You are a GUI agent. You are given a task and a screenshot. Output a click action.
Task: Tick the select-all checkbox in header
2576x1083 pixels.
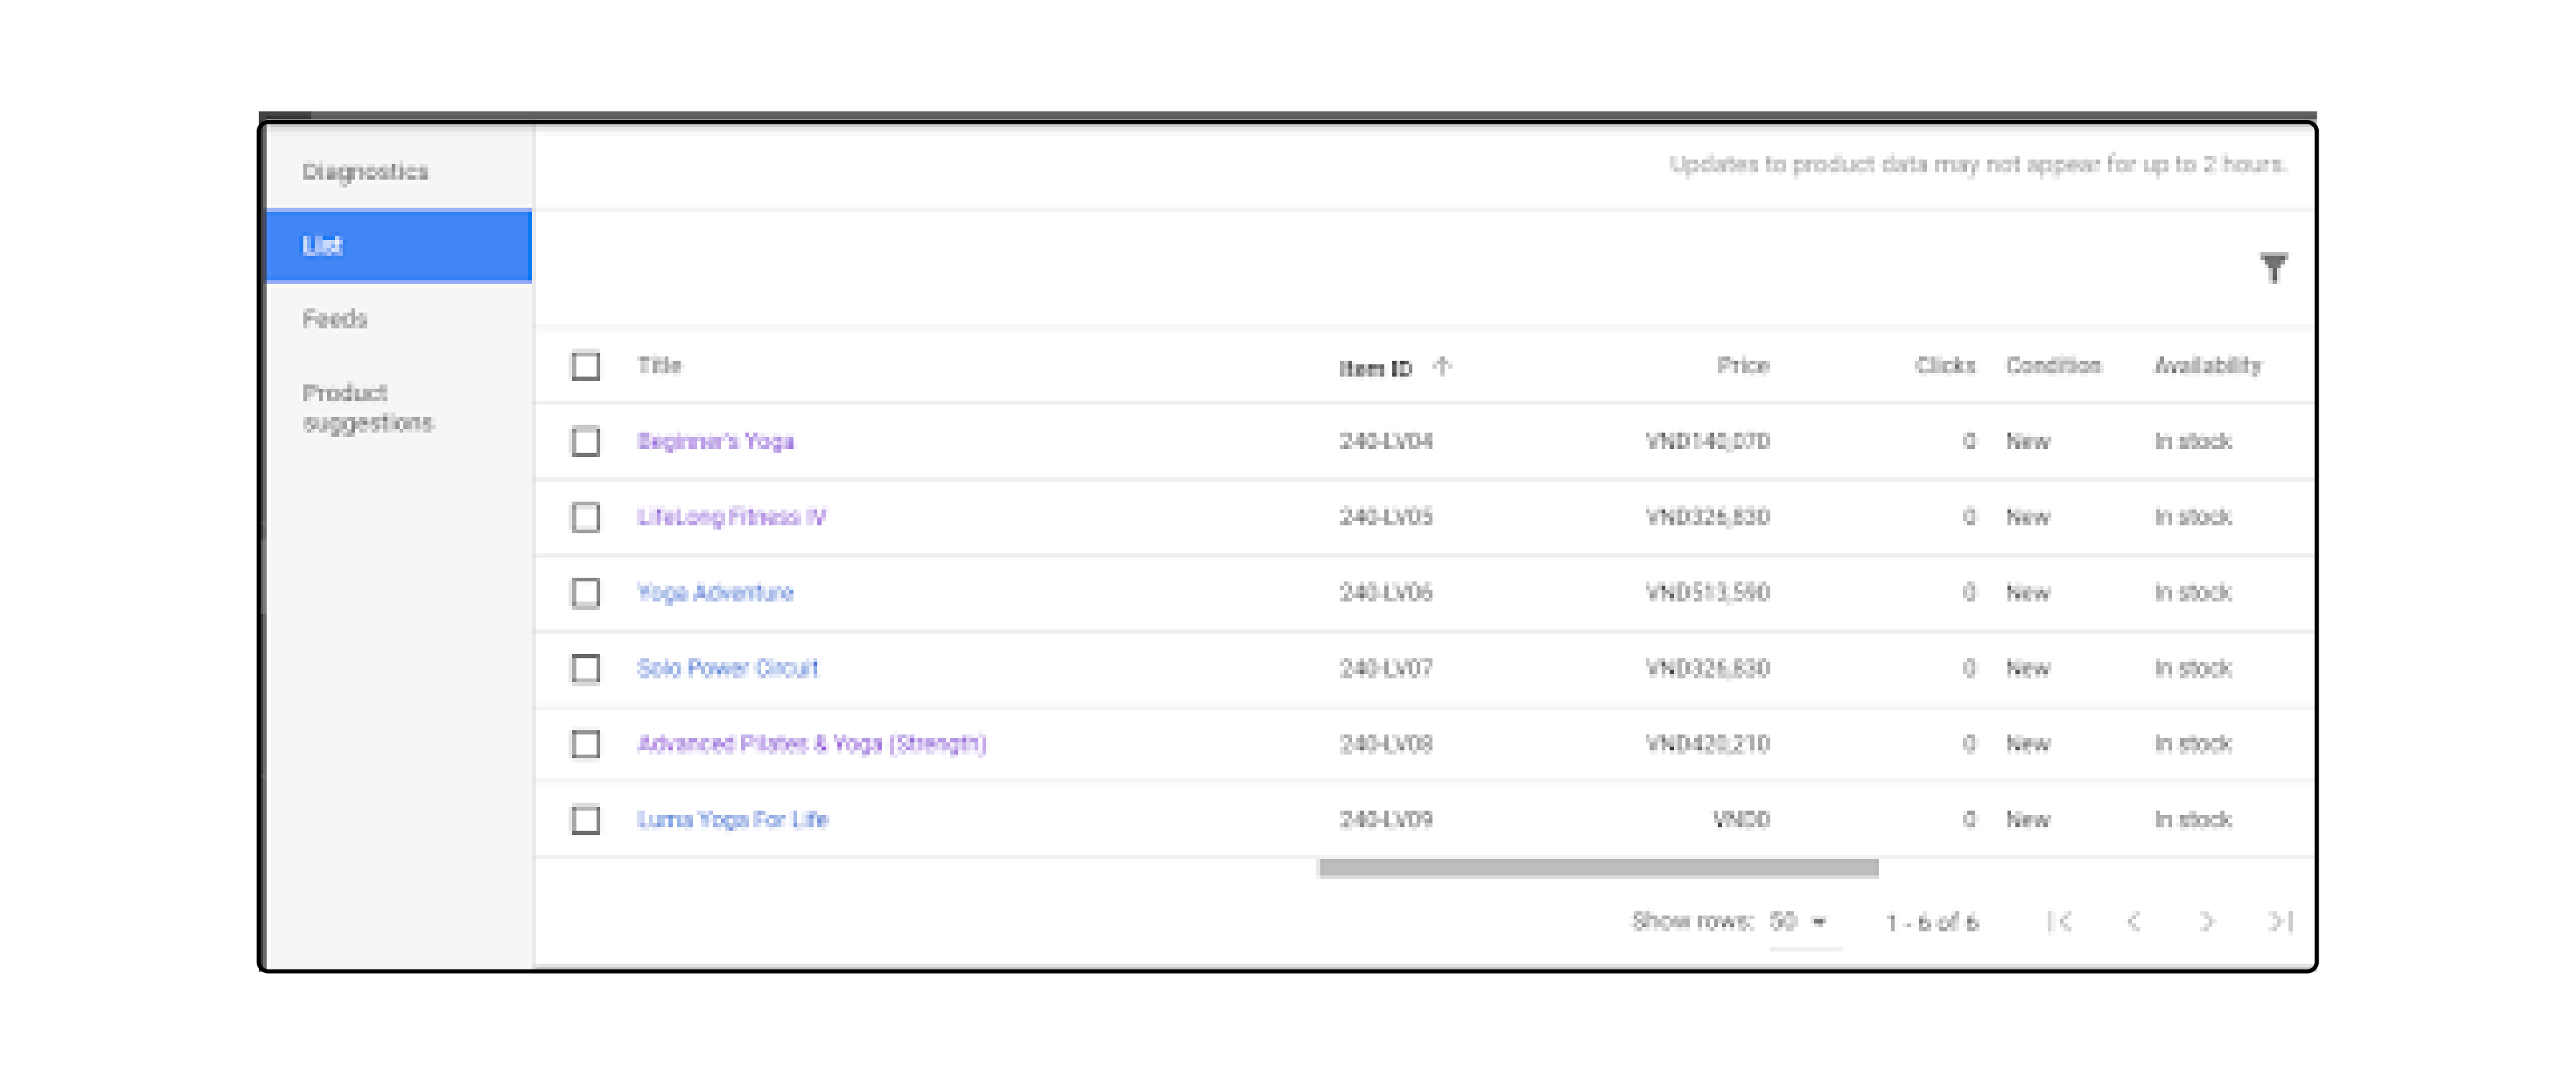click(x=586, y=366)
